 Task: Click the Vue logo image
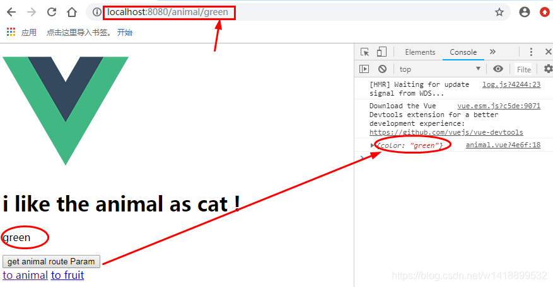click(x=66, y=111)
